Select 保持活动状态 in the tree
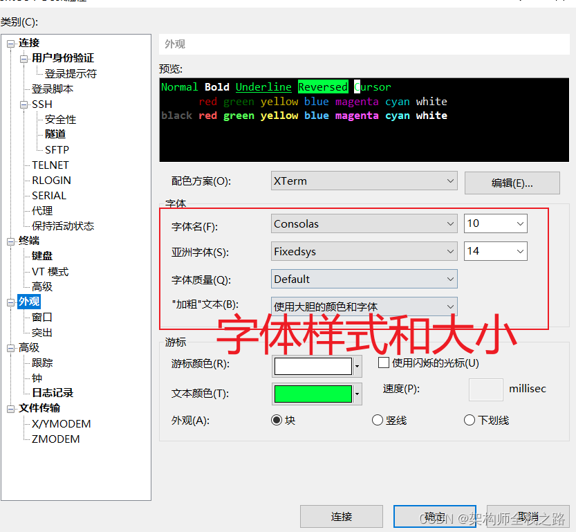 point(63,226)
